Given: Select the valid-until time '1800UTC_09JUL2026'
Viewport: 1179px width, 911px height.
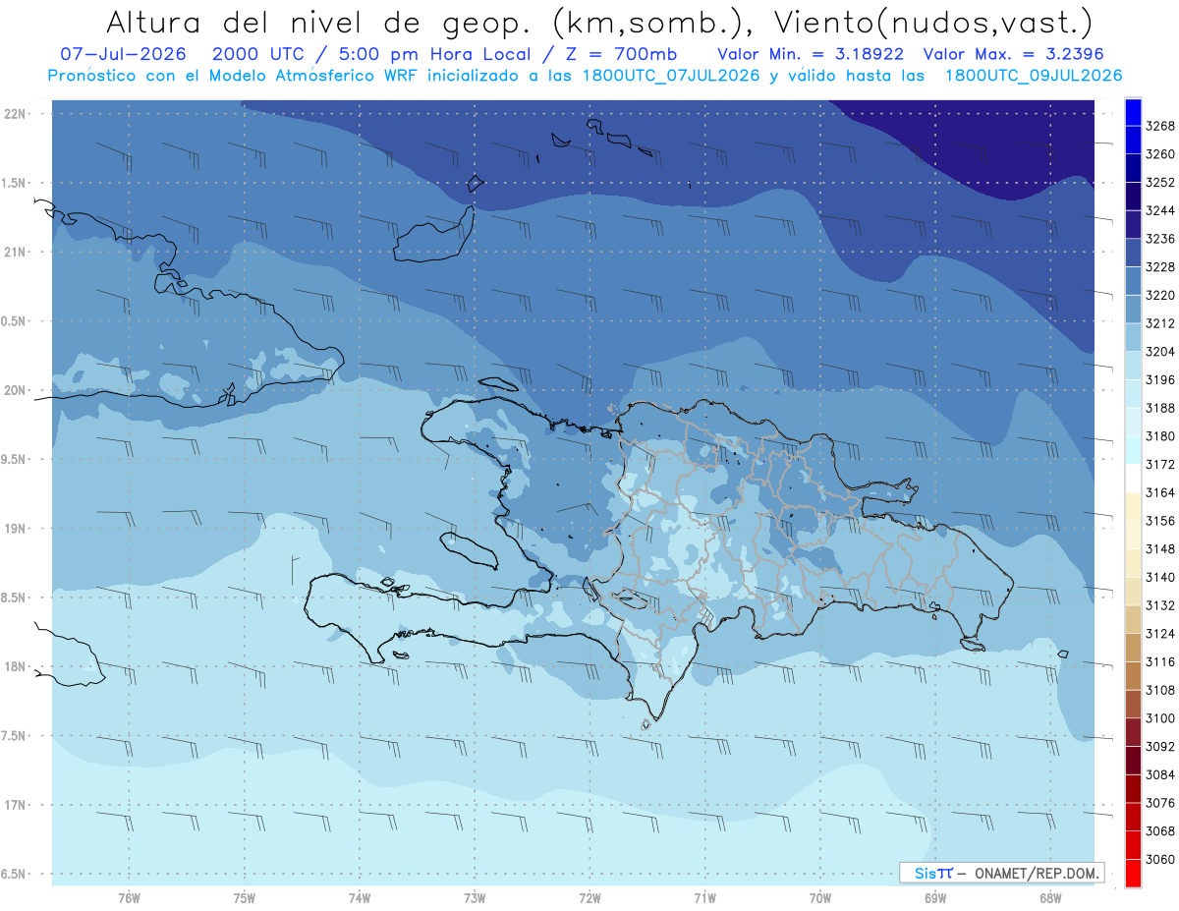Looking at the screenshot, I should (x=1033, y=75).
